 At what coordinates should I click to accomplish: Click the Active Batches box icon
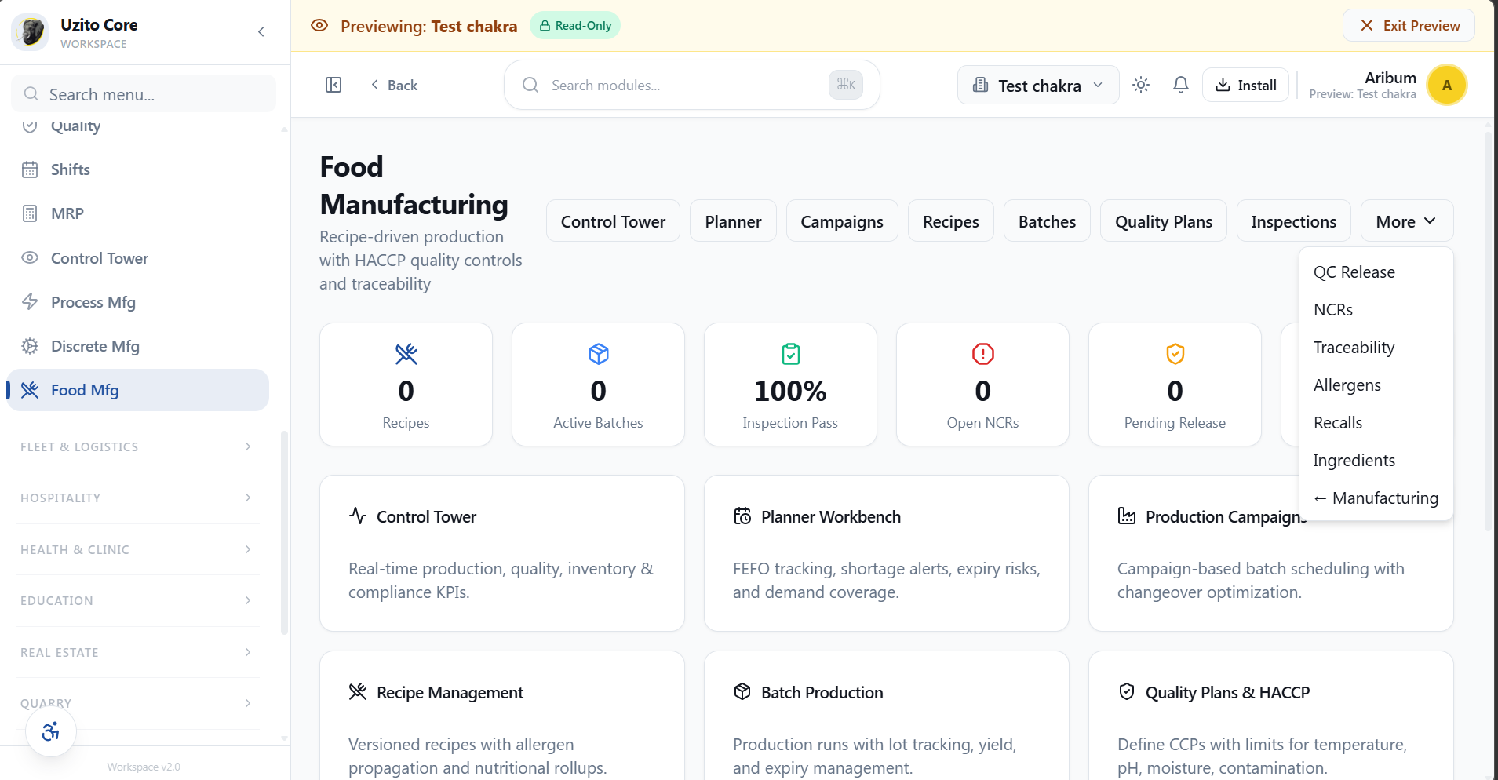[x=598, y=354]
